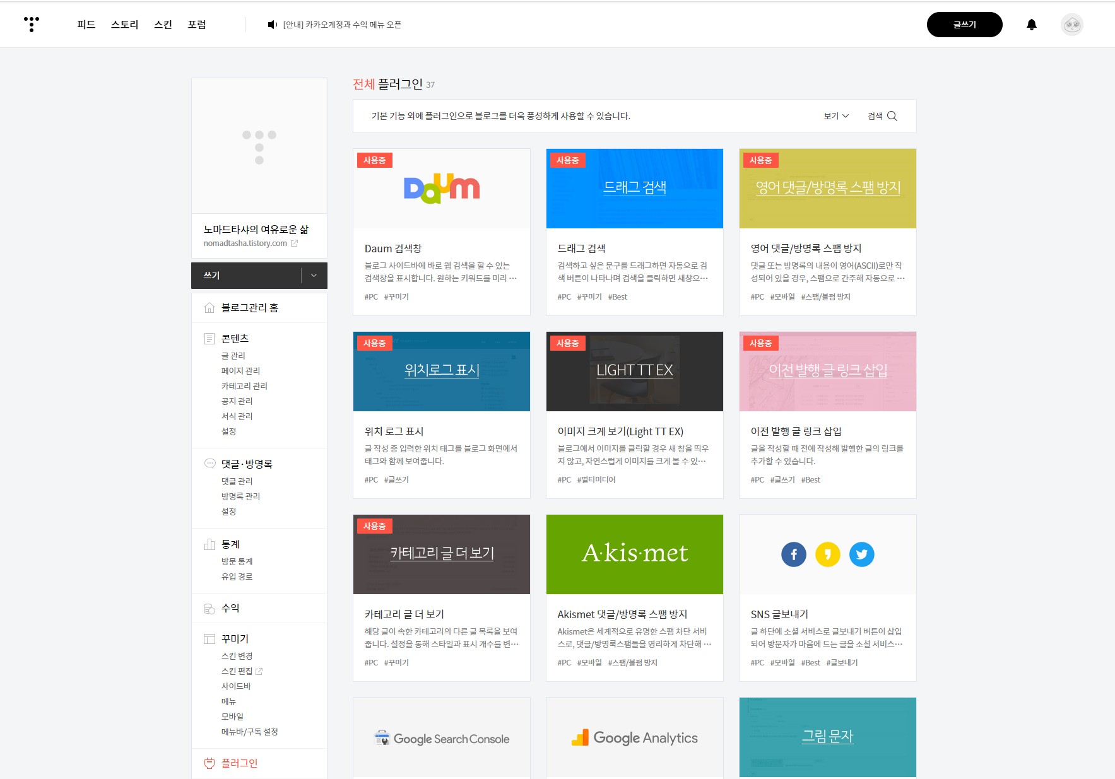Click 설정 under 콘텐츠

pyautogui.click(x=228, y=431)
